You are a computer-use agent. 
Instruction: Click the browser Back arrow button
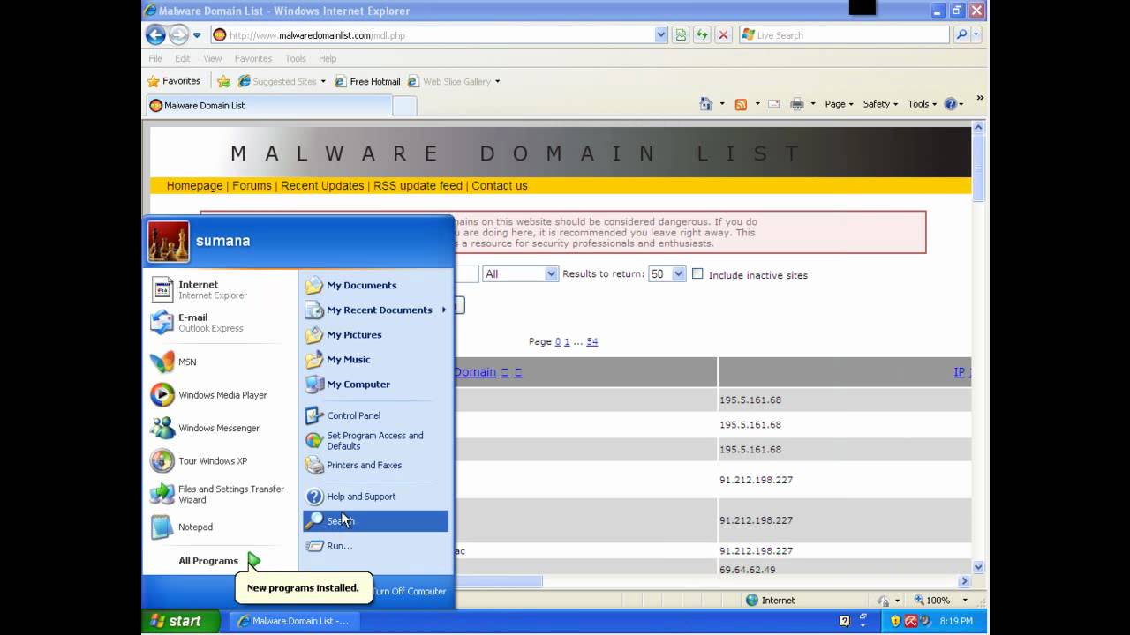(155, 35)
